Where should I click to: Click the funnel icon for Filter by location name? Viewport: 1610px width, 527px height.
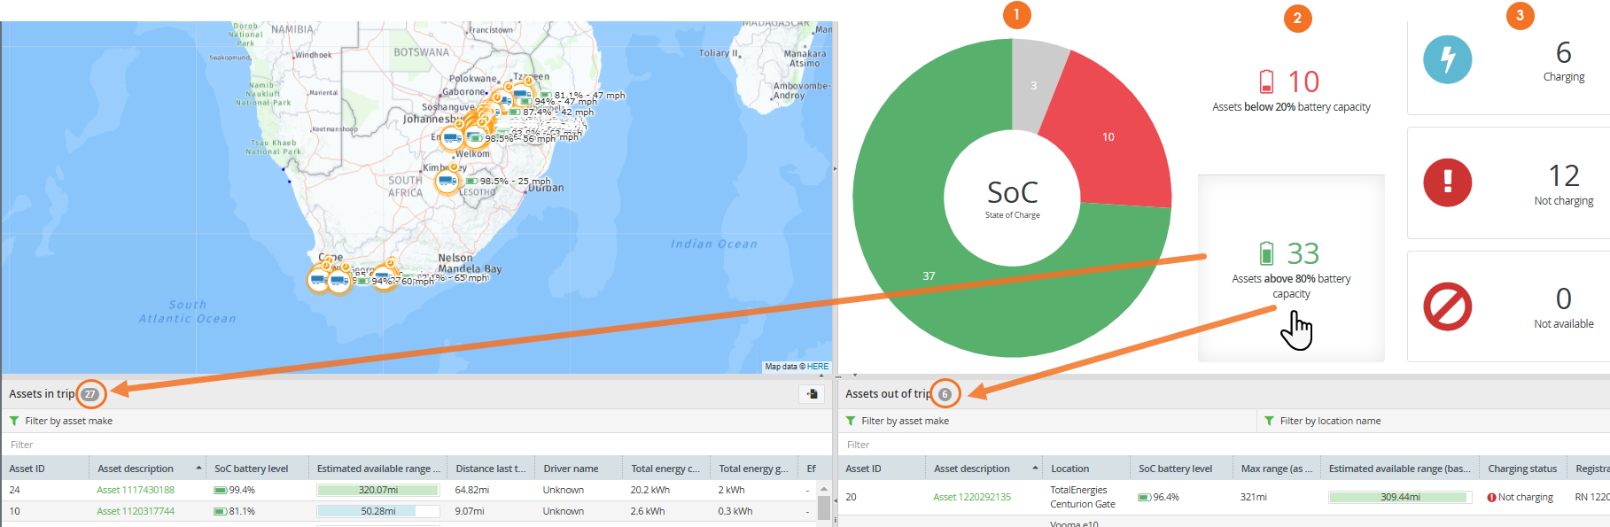pyautogui.click(x=1269, y=421)
